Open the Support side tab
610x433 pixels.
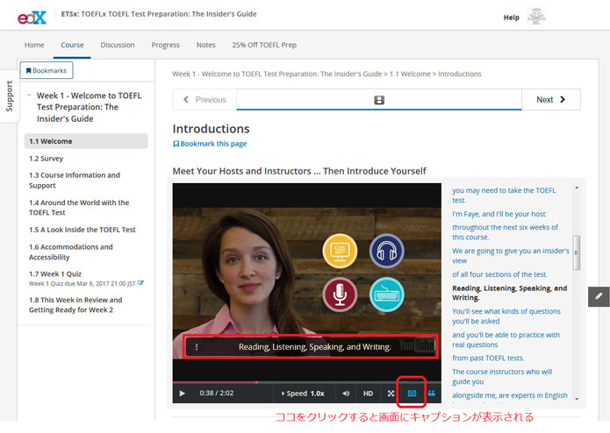[x=9, y=96]
